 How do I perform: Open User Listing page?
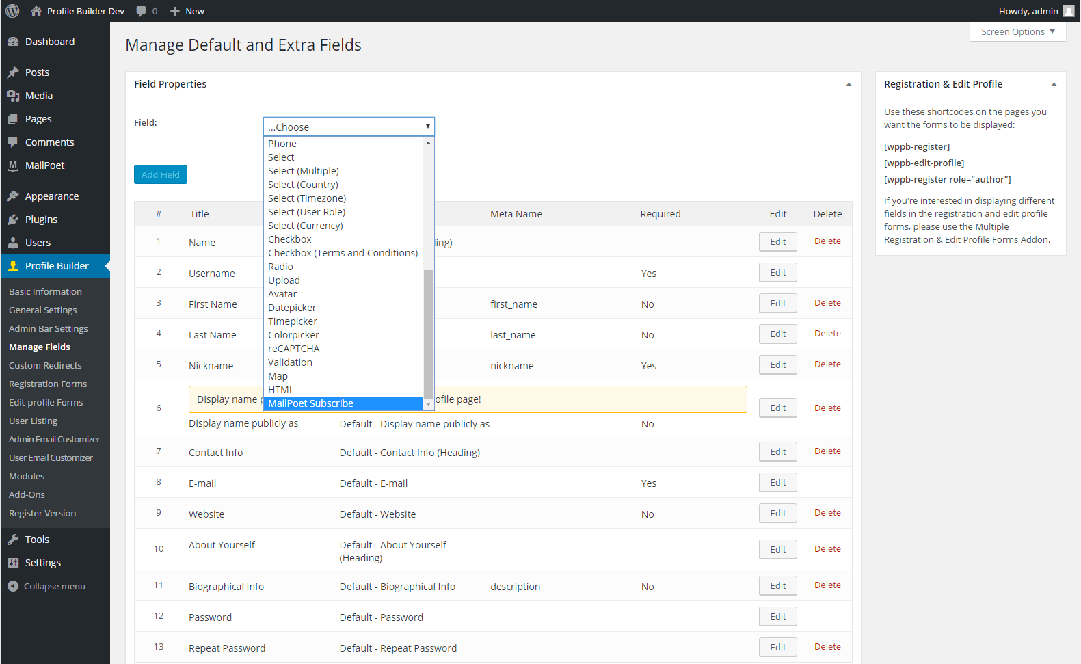tap(34, 421)
